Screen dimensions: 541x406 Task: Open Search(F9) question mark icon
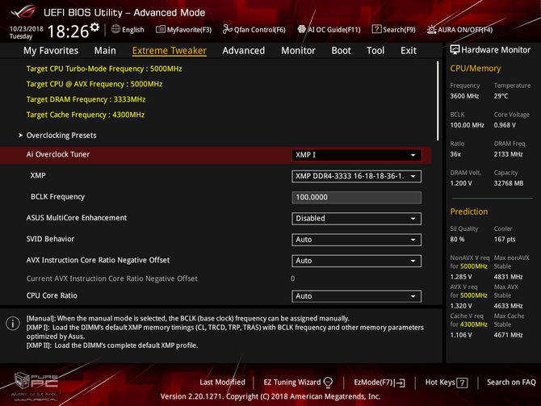[376, 29]
